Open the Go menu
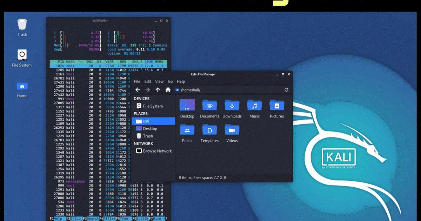This screenshot has height=221, width=421. (170, 81)
